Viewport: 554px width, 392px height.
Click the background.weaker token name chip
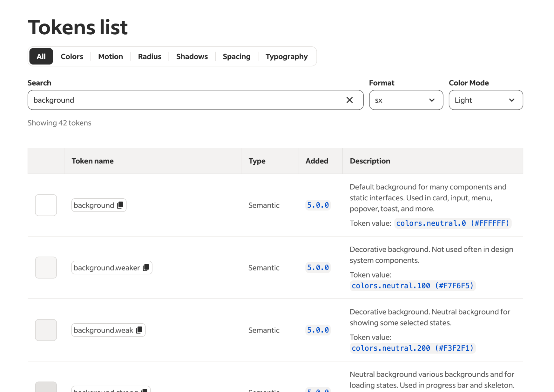coord(112,268)
